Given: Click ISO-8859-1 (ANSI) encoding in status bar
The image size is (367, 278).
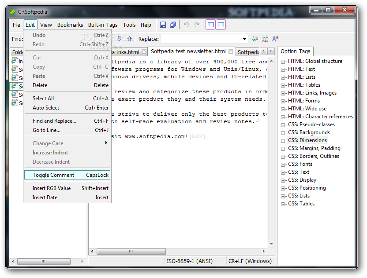Looking at the screenshot, I should (x=190, y=261).
